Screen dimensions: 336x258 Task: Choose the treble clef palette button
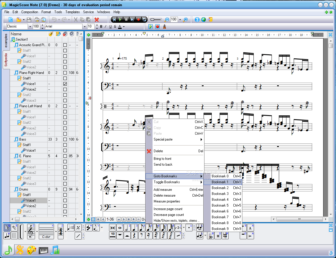click(x=31, y=231)
